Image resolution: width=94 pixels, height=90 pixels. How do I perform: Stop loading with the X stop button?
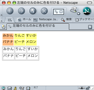[x=44, y=11]
